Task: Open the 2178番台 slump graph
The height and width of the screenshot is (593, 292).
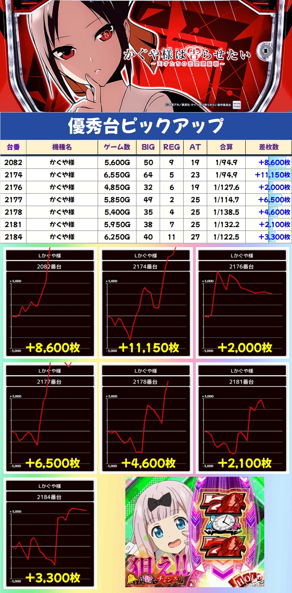Action: [x=146, y=418]
